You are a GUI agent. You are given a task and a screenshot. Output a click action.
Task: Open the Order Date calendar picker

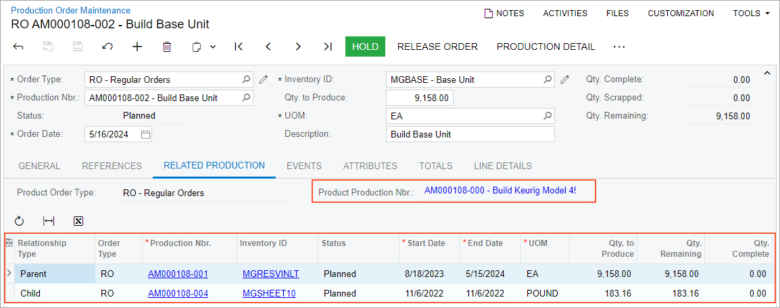click(x=145, y=134)
